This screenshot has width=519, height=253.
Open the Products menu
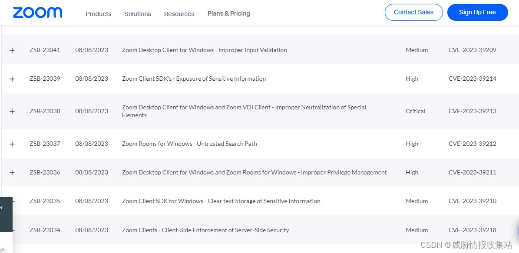click(x=99, y=14)
